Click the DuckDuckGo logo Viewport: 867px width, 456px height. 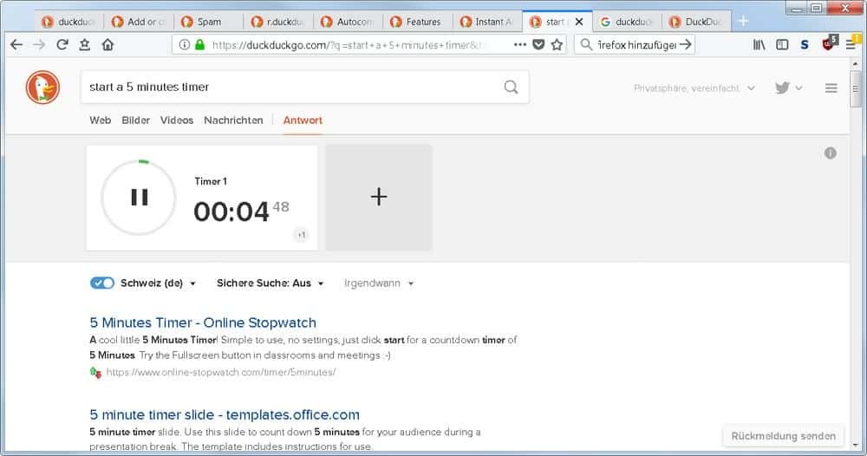coord(43,88)
